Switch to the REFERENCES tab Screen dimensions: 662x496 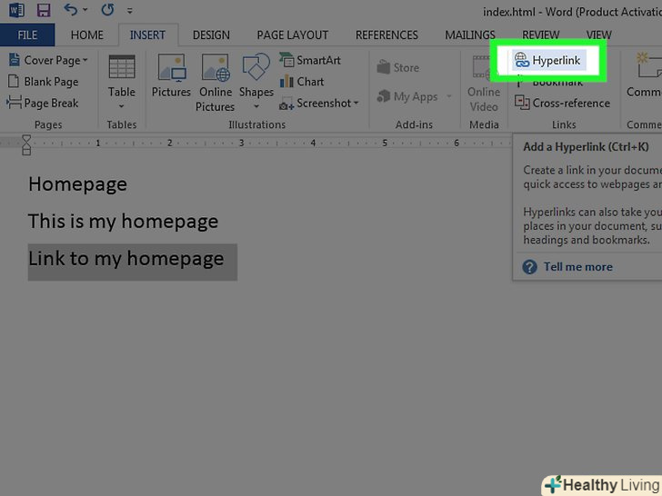tap(386, 35)
